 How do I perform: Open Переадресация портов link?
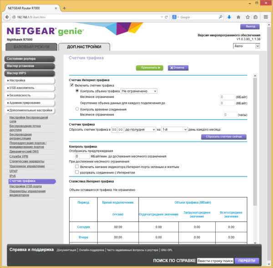pos(28,145)
